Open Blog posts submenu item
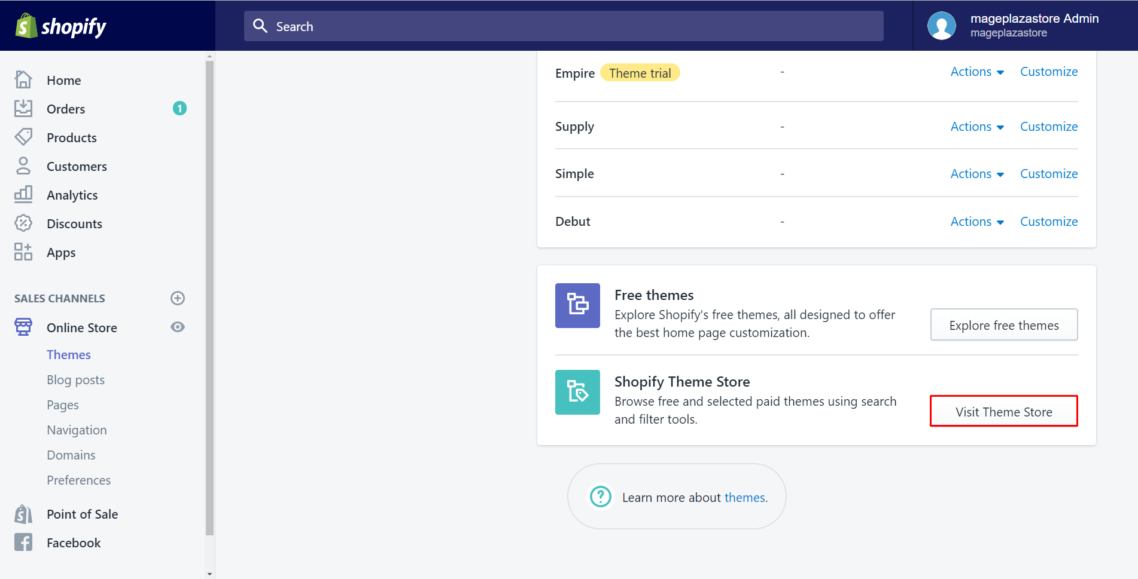The image size is (1138, 579). click(x=76, y=380)
